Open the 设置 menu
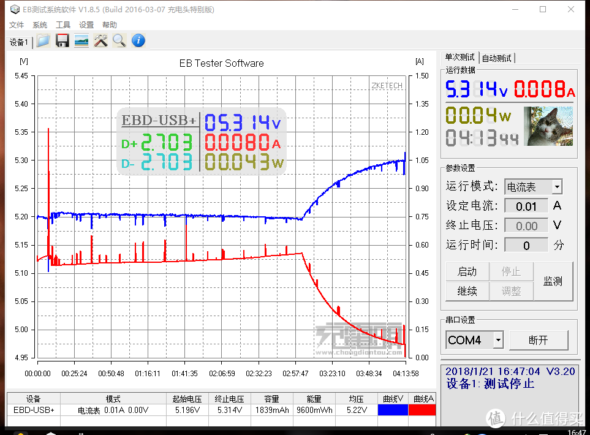 [x=86, y=25]
